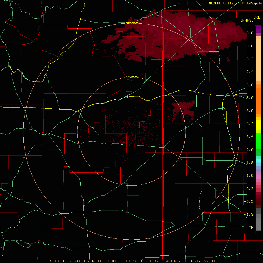Image resolution: width=263 pixels, height=263 pixels.
Task: Click the -1.3 legend value
Action: [249, 214]
